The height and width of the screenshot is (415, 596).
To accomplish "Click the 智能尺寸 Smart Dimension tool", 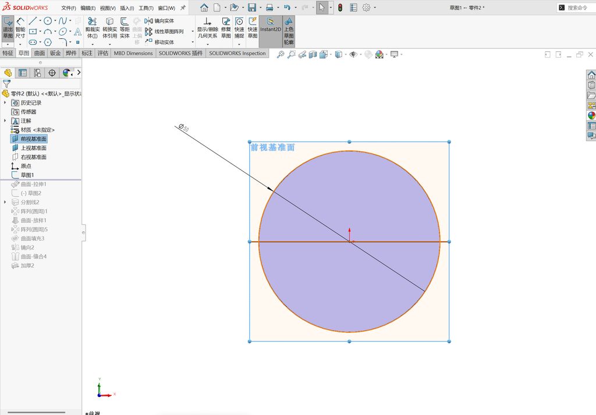I will click(x=20, y=28).
